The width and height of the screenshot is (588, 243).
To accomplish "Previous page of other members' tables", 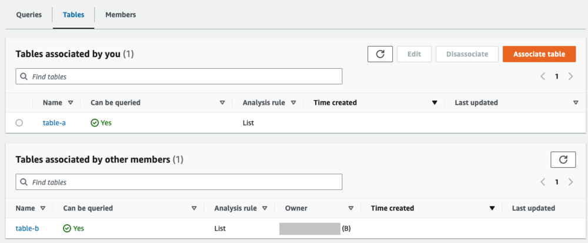I will click(x=543, y=182).
